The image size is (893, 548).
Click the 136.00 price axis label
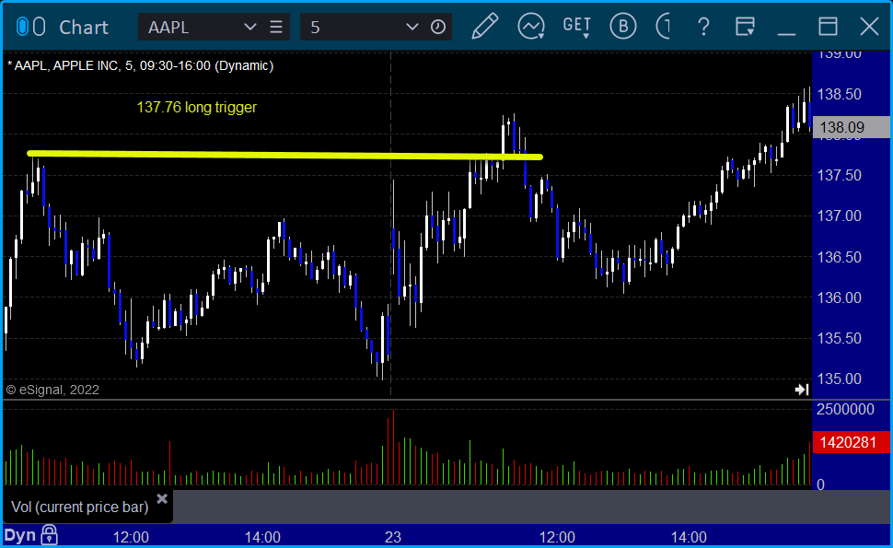tap(840, 297)
